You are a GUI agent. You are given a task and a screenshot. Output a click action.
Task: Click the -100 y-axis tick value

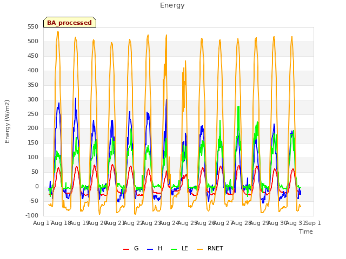32,215
